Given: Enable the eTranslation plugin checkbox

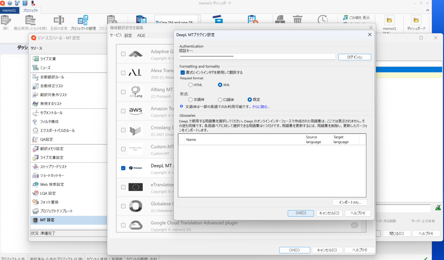Looking at the screenshot, I should click(x=123, y=187).
